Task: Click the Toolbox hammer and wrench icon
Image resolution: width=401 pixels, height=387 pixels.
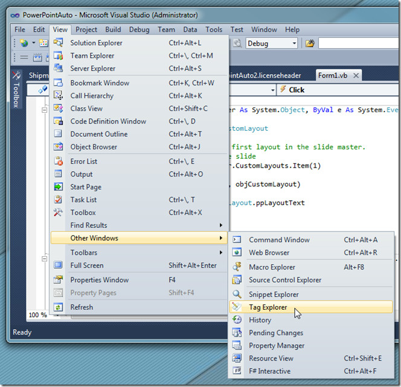Action: click(59, 212)
